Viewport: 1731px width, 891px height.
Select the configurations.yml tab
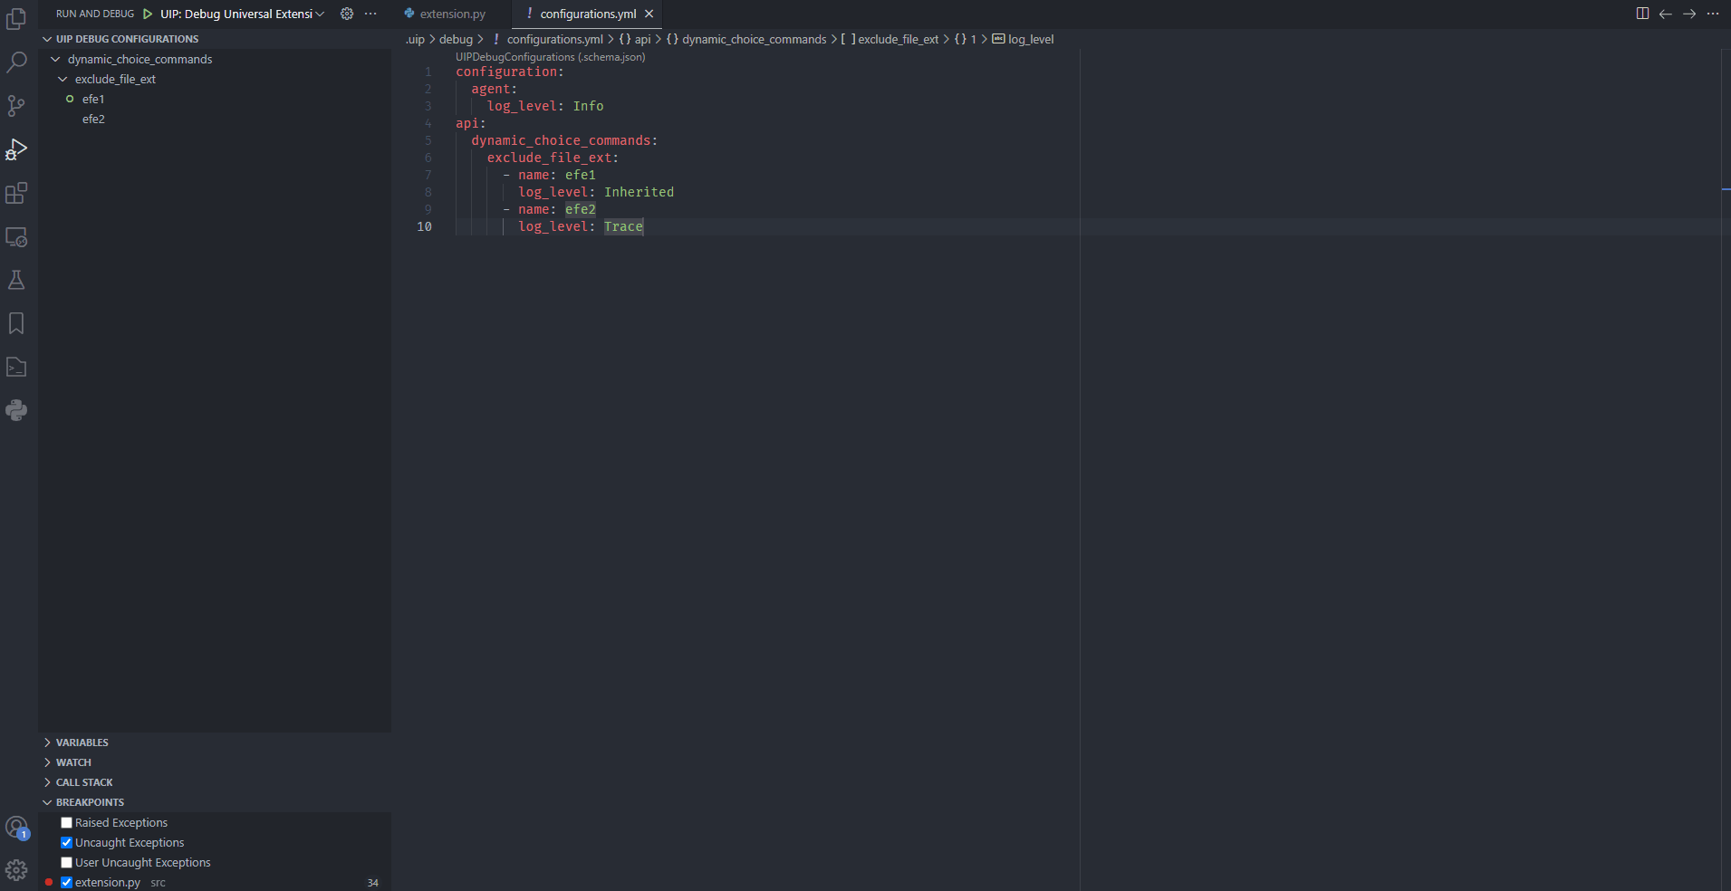click(587, 14)
